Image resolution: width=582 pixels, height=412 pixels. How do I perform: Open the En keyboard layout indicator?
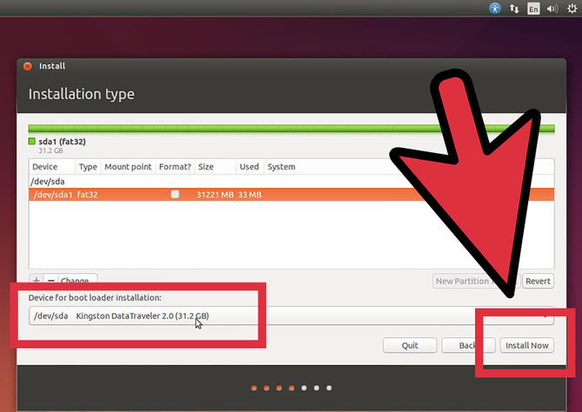coord(533,9)
